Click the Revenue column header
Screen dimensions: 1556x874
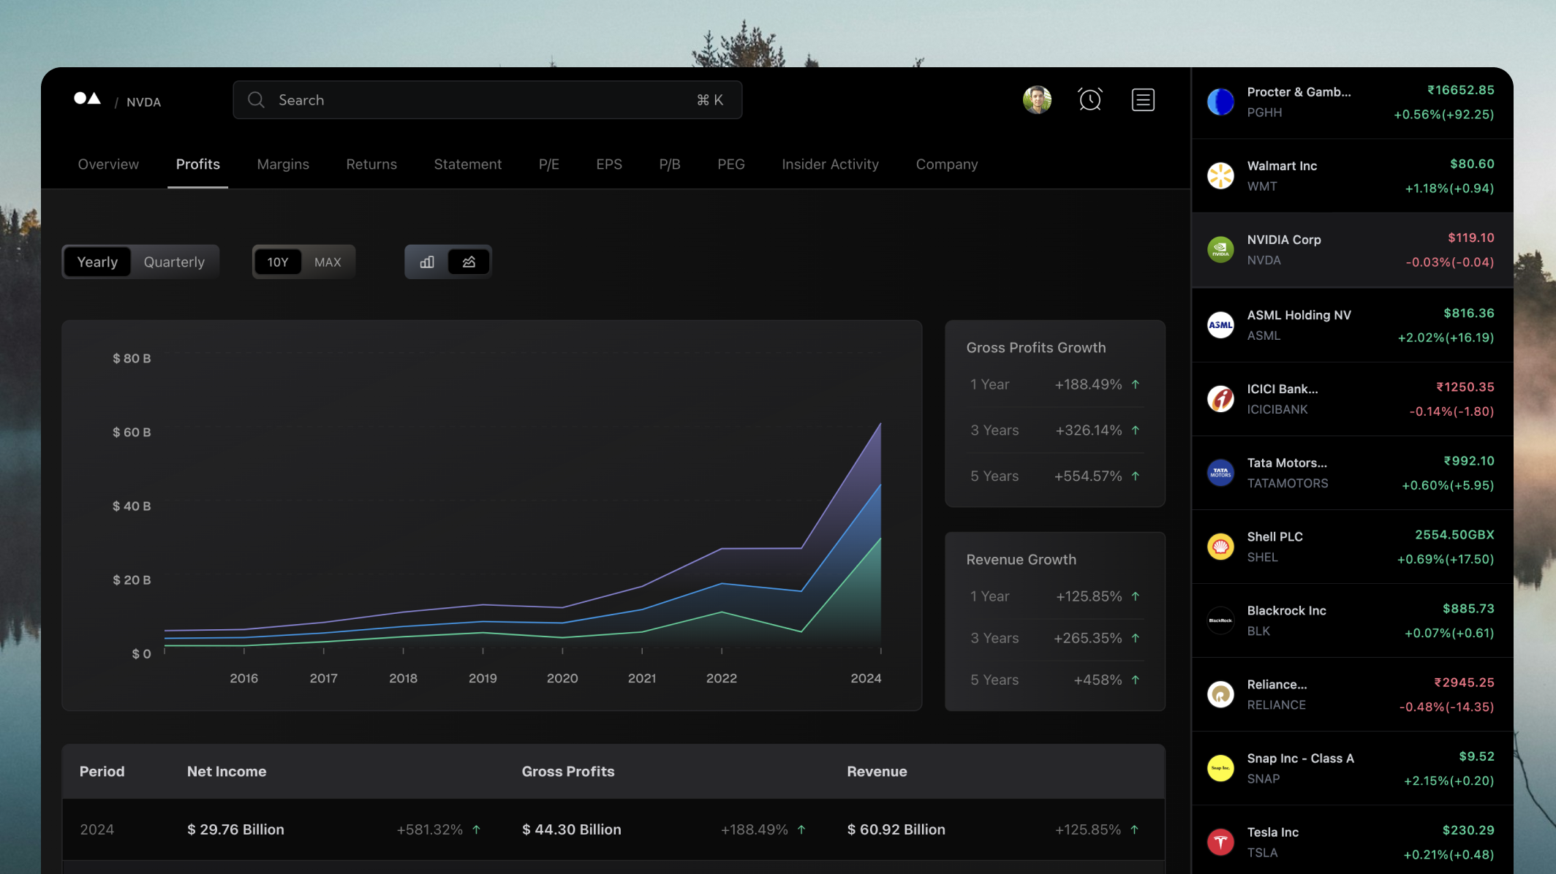click(x=877, y=772)
